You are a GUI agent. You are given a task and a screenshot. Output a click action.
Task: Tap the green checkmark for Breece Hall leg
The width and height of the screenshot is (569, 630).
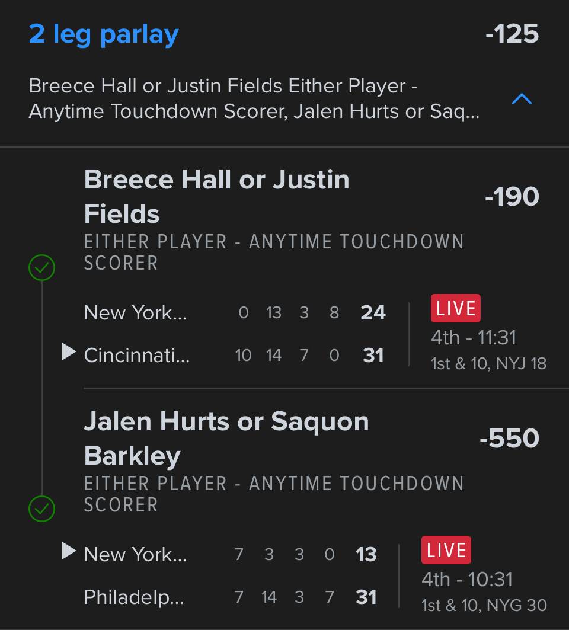point(41,268)
